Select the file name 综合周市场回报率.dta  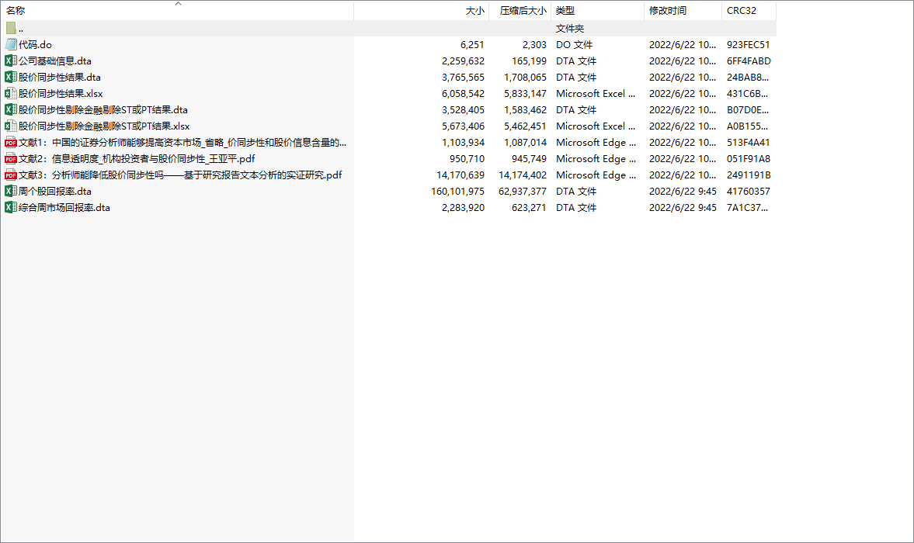click(x=64, y=208)
